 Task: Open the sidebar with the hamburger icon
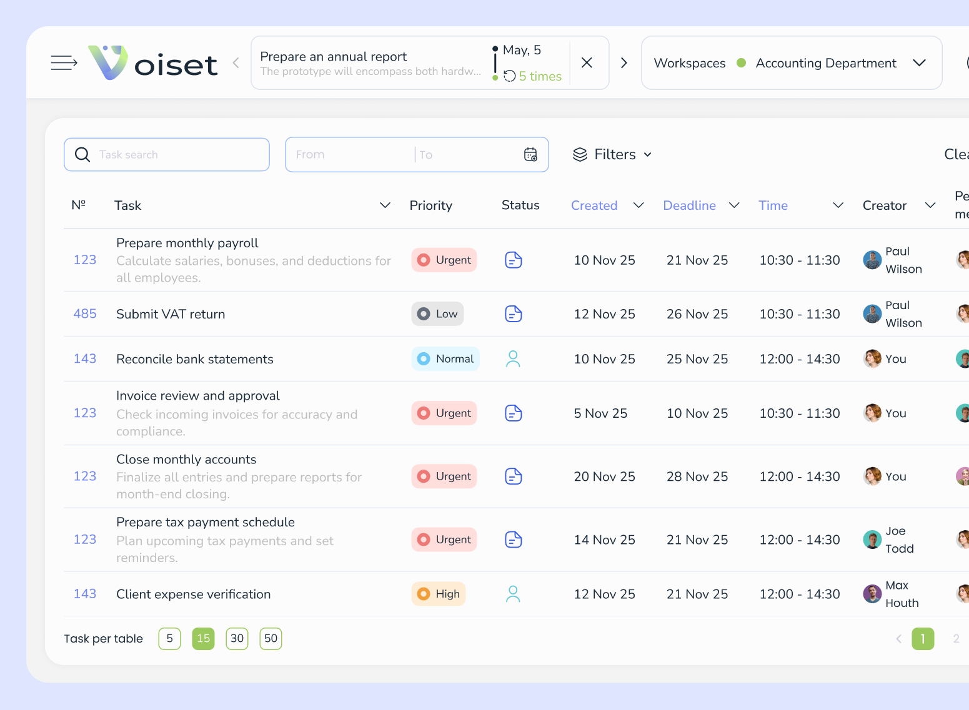63,62
